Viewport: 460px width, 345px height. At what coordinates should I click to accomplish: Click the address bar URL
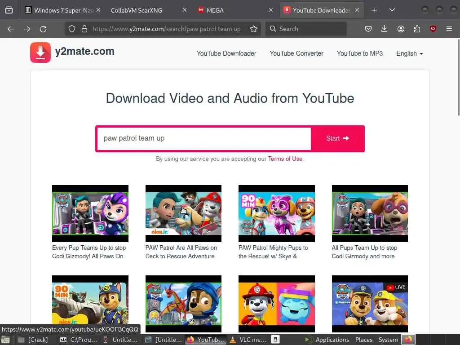click(166, 29)
